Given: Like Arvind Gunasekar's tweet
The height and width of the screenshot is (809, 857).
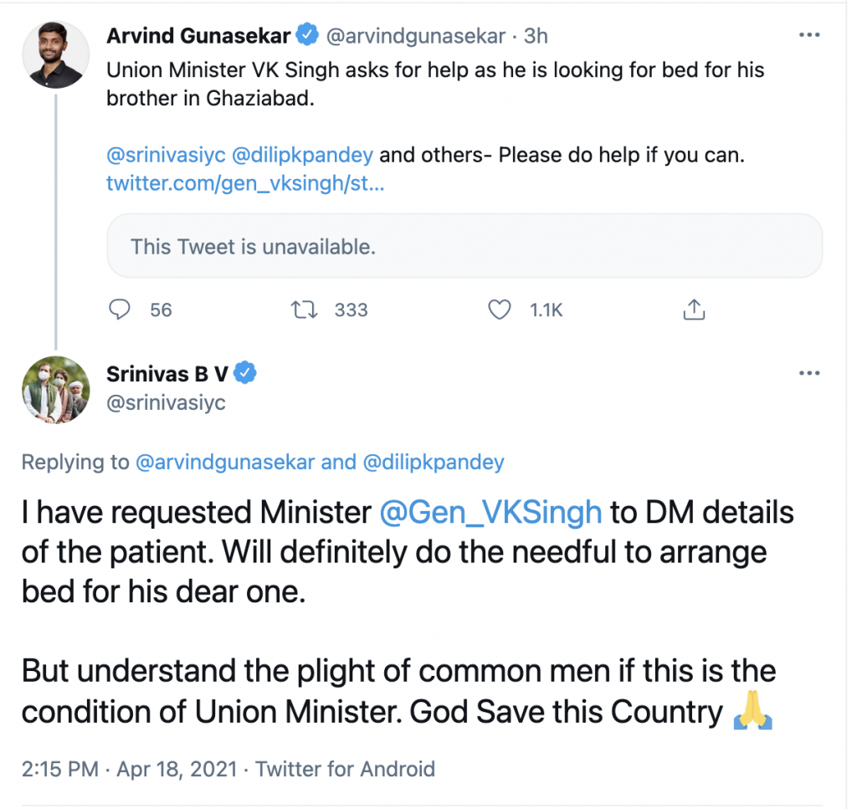Looking at the screenshot, I should click(x=500, y=310).
